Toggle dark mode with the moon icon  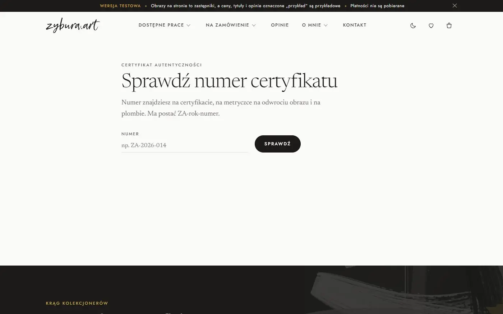pos(413,25)
